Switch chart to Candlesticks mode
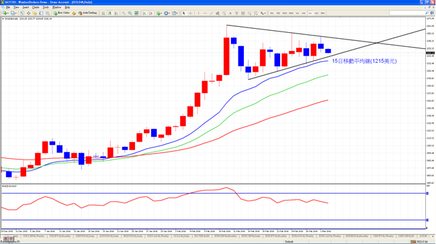The image size is (436, 244). 110,13
